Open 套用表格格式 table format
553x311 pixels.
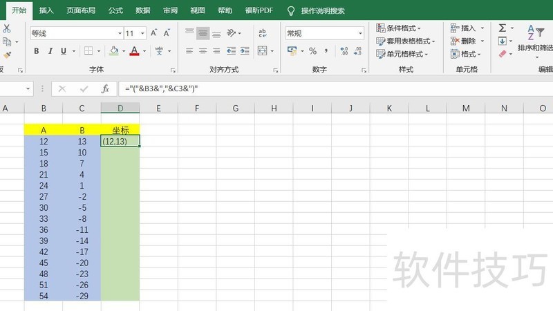(406, 41)
